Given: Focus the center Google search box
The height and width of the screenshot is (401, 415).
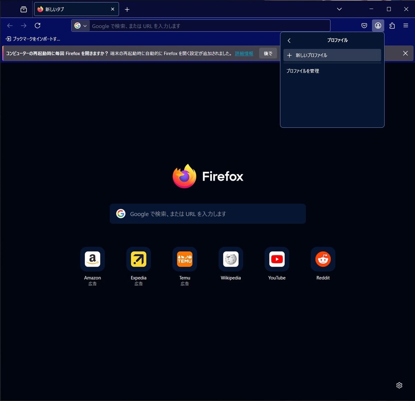Looking at the screenshot, I should [x=207, y=214].
